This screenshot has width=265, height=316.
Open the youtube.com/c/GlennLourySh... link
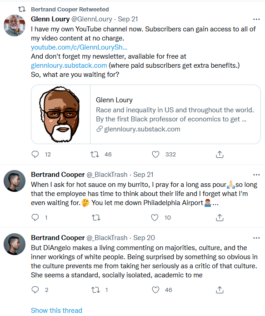(79, 47)
